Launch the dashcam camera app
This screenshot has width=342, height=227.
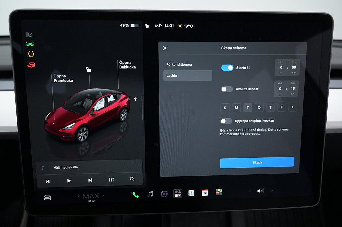click(164, 193)
